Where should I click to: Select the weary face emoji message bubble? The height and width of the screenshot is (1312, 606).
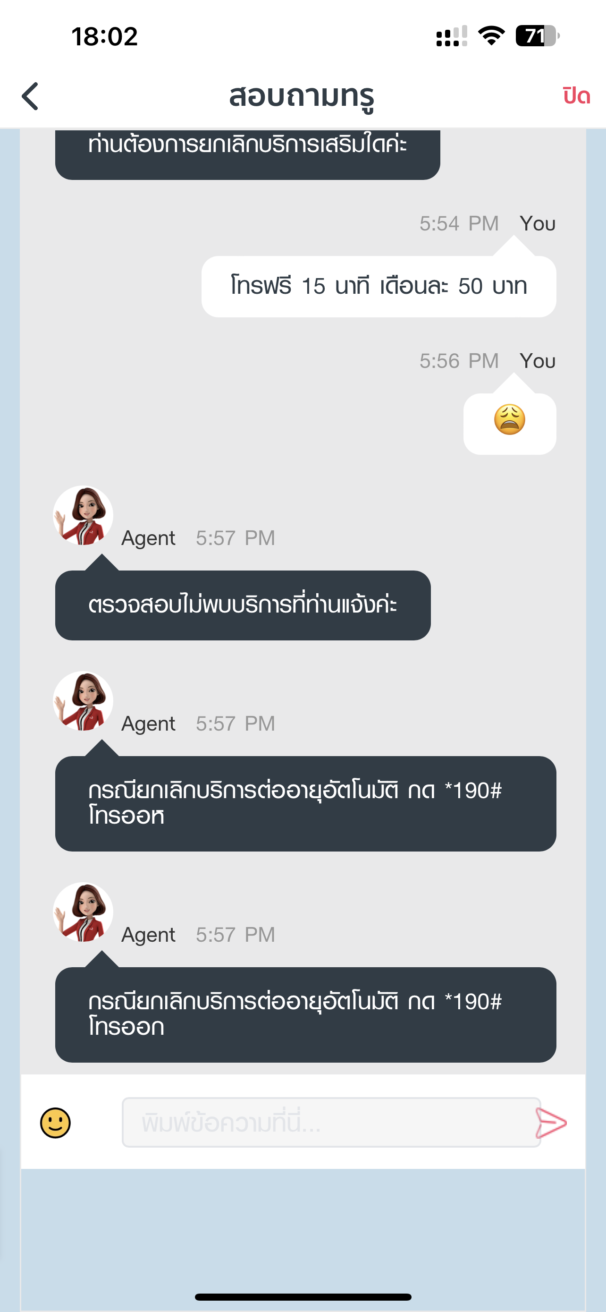509,423
